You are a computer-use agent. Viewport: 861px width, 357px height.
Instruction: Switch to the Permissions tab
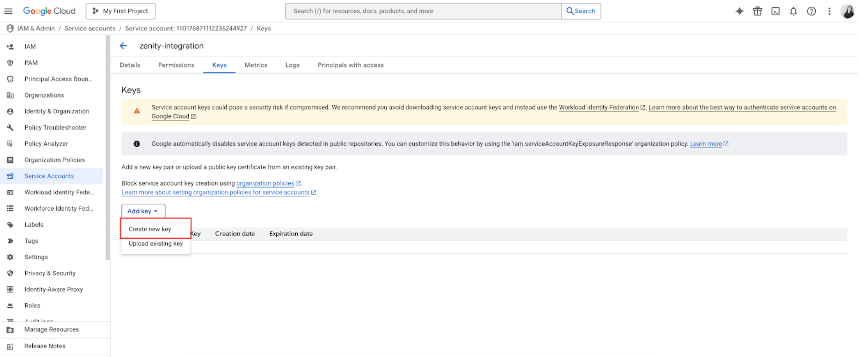pos(176,65)
